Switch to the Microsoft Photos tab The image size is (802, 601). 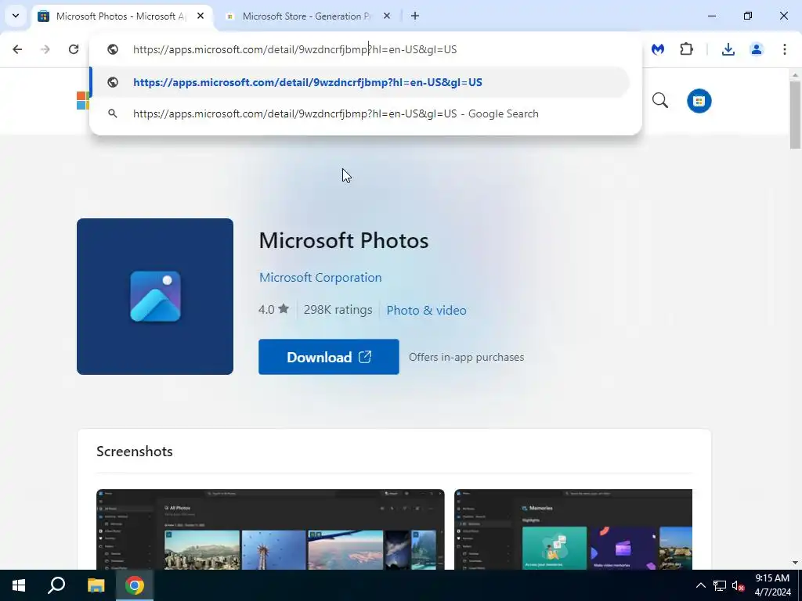pyautogui.click(x=121, y=16)
